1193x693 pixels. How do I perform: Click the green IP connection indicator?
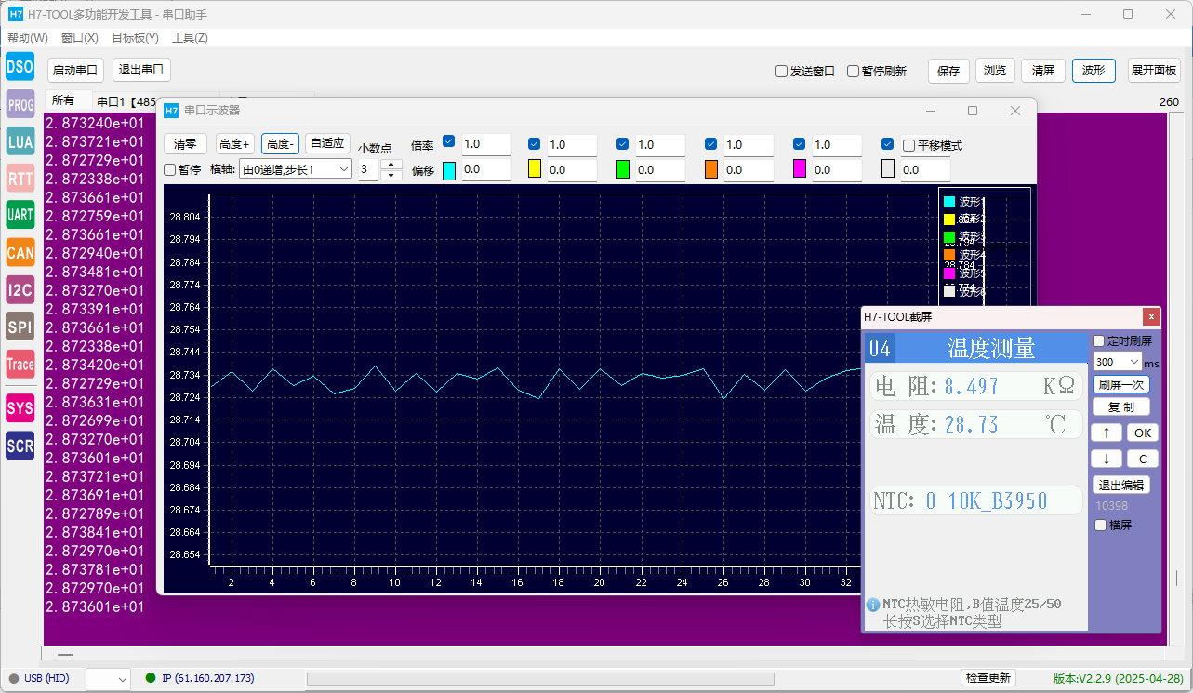(151, 678)
